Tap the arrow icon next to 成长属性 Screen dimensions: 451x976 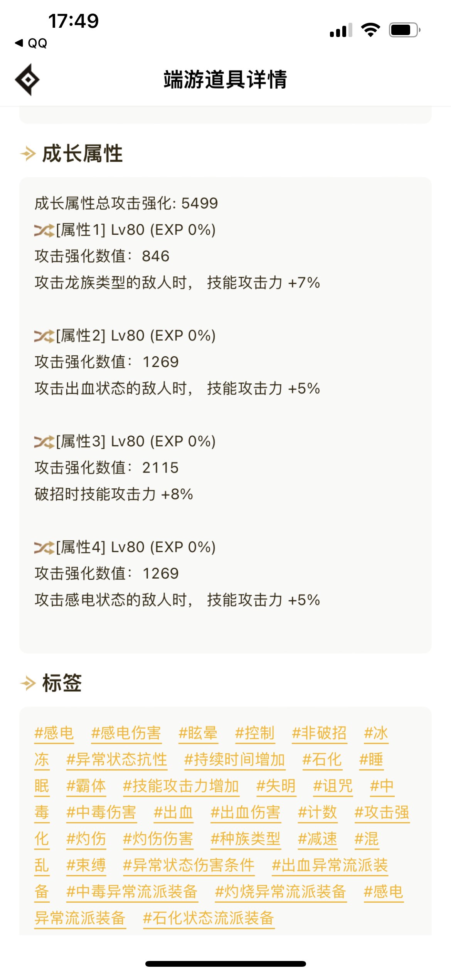click(x=28, y=153)
